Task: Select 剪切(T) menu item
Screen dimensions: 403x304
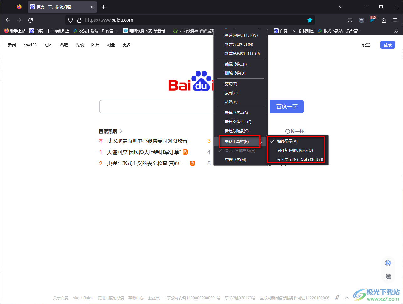Action: pos(241,84)
